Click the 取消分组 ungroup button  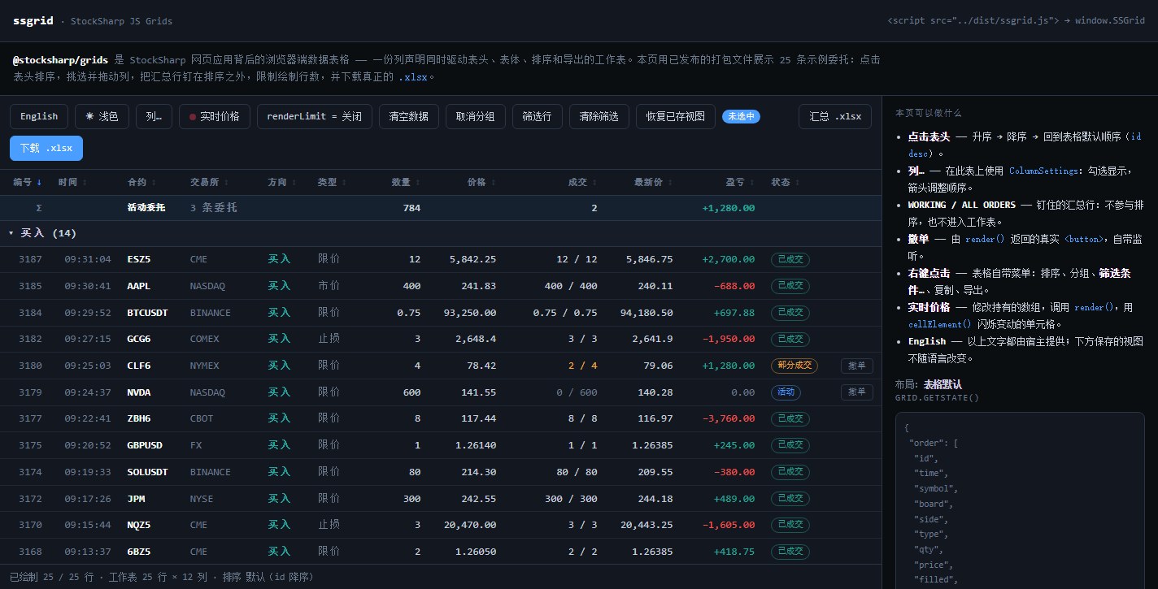(x=476, y=116)
